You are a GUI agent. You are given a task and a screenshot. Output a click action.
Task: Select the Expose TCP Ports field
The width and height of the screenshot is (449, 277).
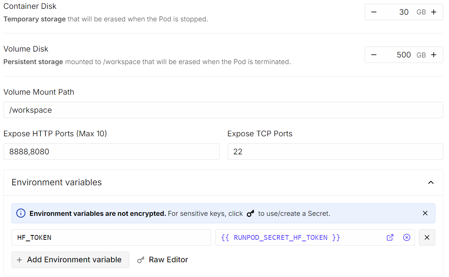pos(335,151)
